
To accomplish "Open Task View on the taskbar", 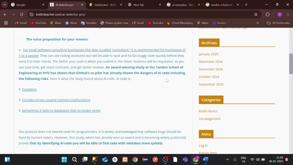I will pyautogui.click(x=85, y=159).
